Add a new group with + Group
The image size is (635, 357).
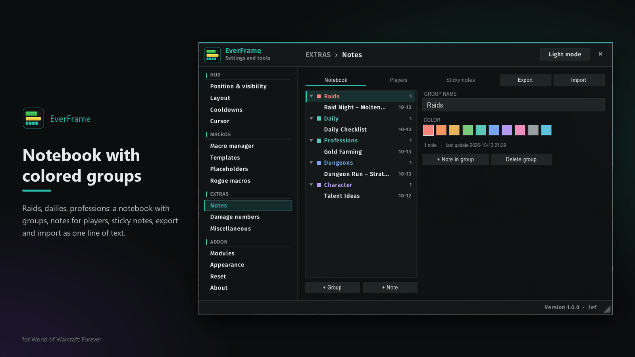point(332,288)
